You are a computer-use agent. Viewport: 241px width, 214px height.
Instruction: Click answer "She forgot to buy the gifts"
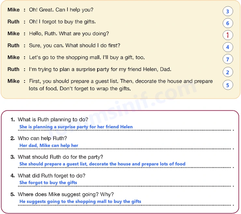(48, 183)
